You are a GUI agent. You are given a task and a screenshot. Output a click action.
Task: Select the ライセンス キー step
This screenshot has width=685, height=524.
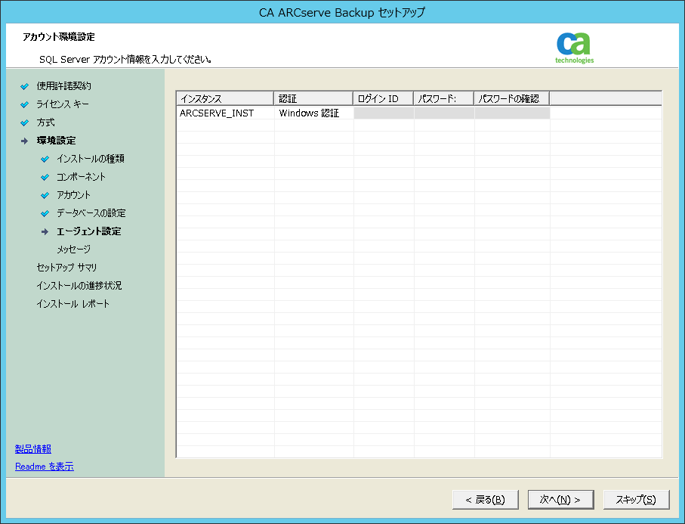[x=63, y=104]
